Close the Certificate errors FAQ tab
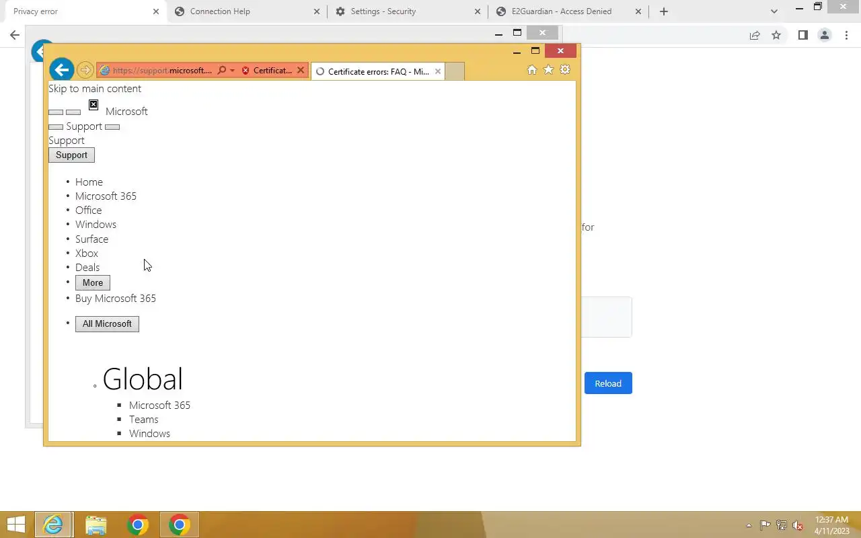 click(438, 71)
